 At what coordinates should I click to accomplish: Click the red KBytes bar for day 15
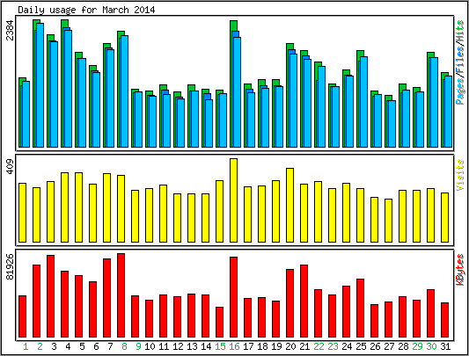click(220, 323)
